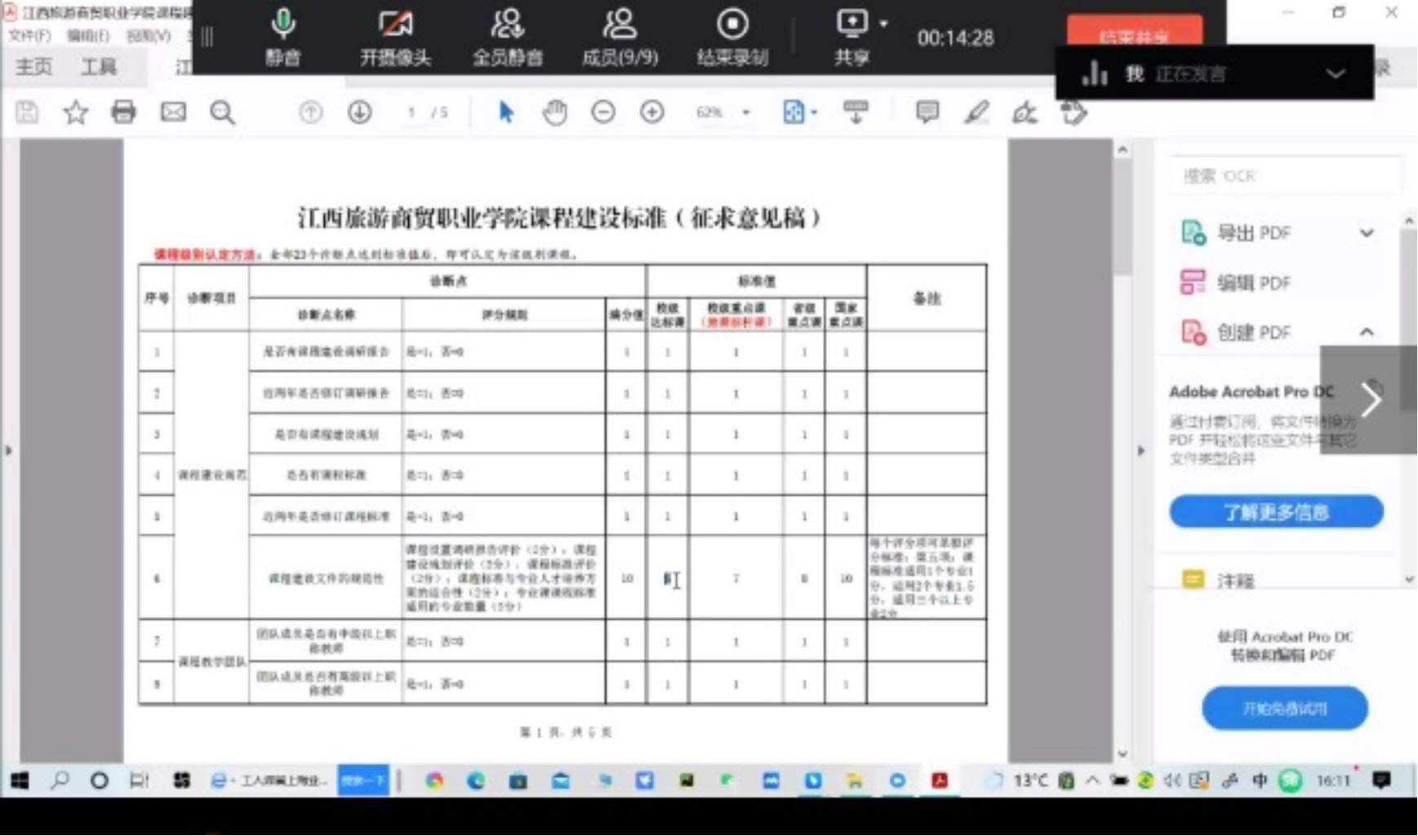Click the star bookmark icon
Viewport: 1418px width, 836px height.
(x=75, y=112)
